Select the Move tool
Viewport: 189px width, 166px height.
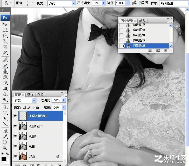tap(5, 24)
